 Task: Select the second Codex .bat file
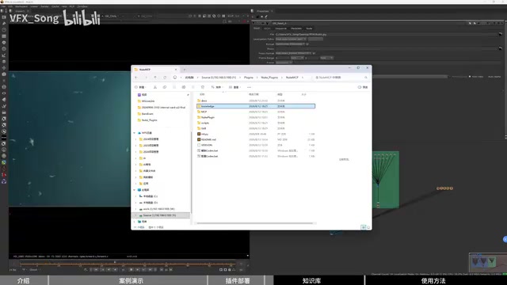(255, 156)
